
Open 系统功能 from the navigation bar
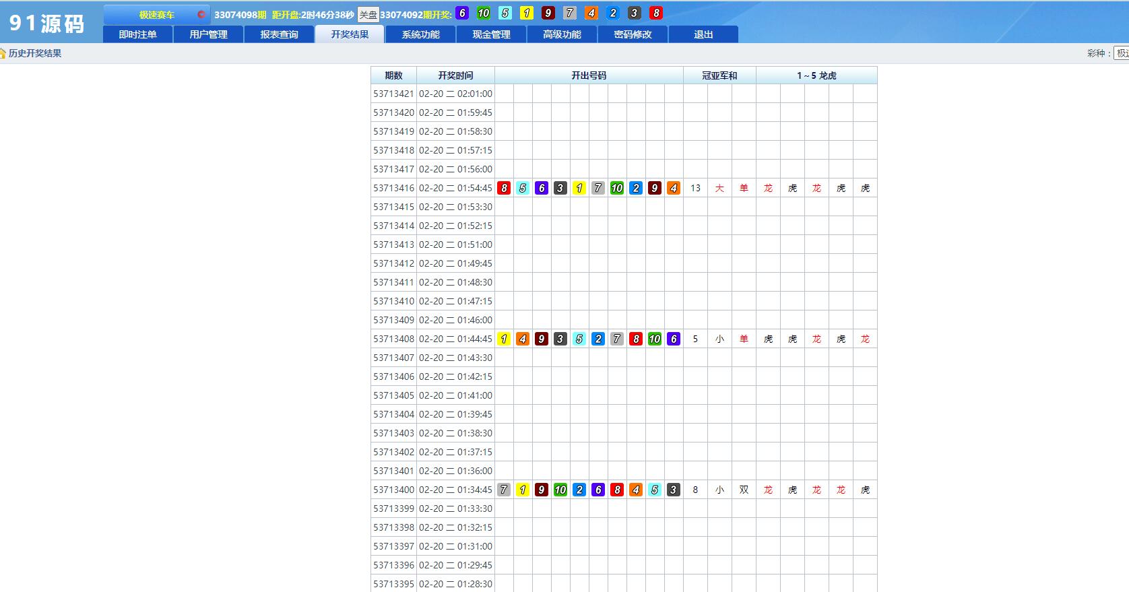coord(420,34)
